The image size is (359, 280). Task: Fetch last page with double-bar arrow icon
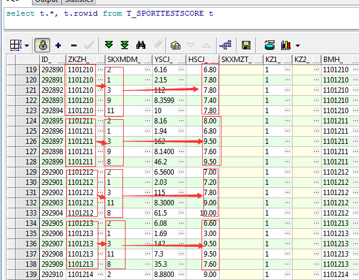[x=124, y=45]
